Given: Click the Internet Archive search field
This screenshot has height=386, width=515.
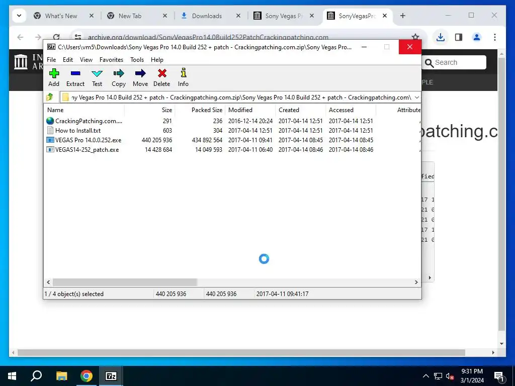Looking at the screenshot, I should (x=454, y=62).
